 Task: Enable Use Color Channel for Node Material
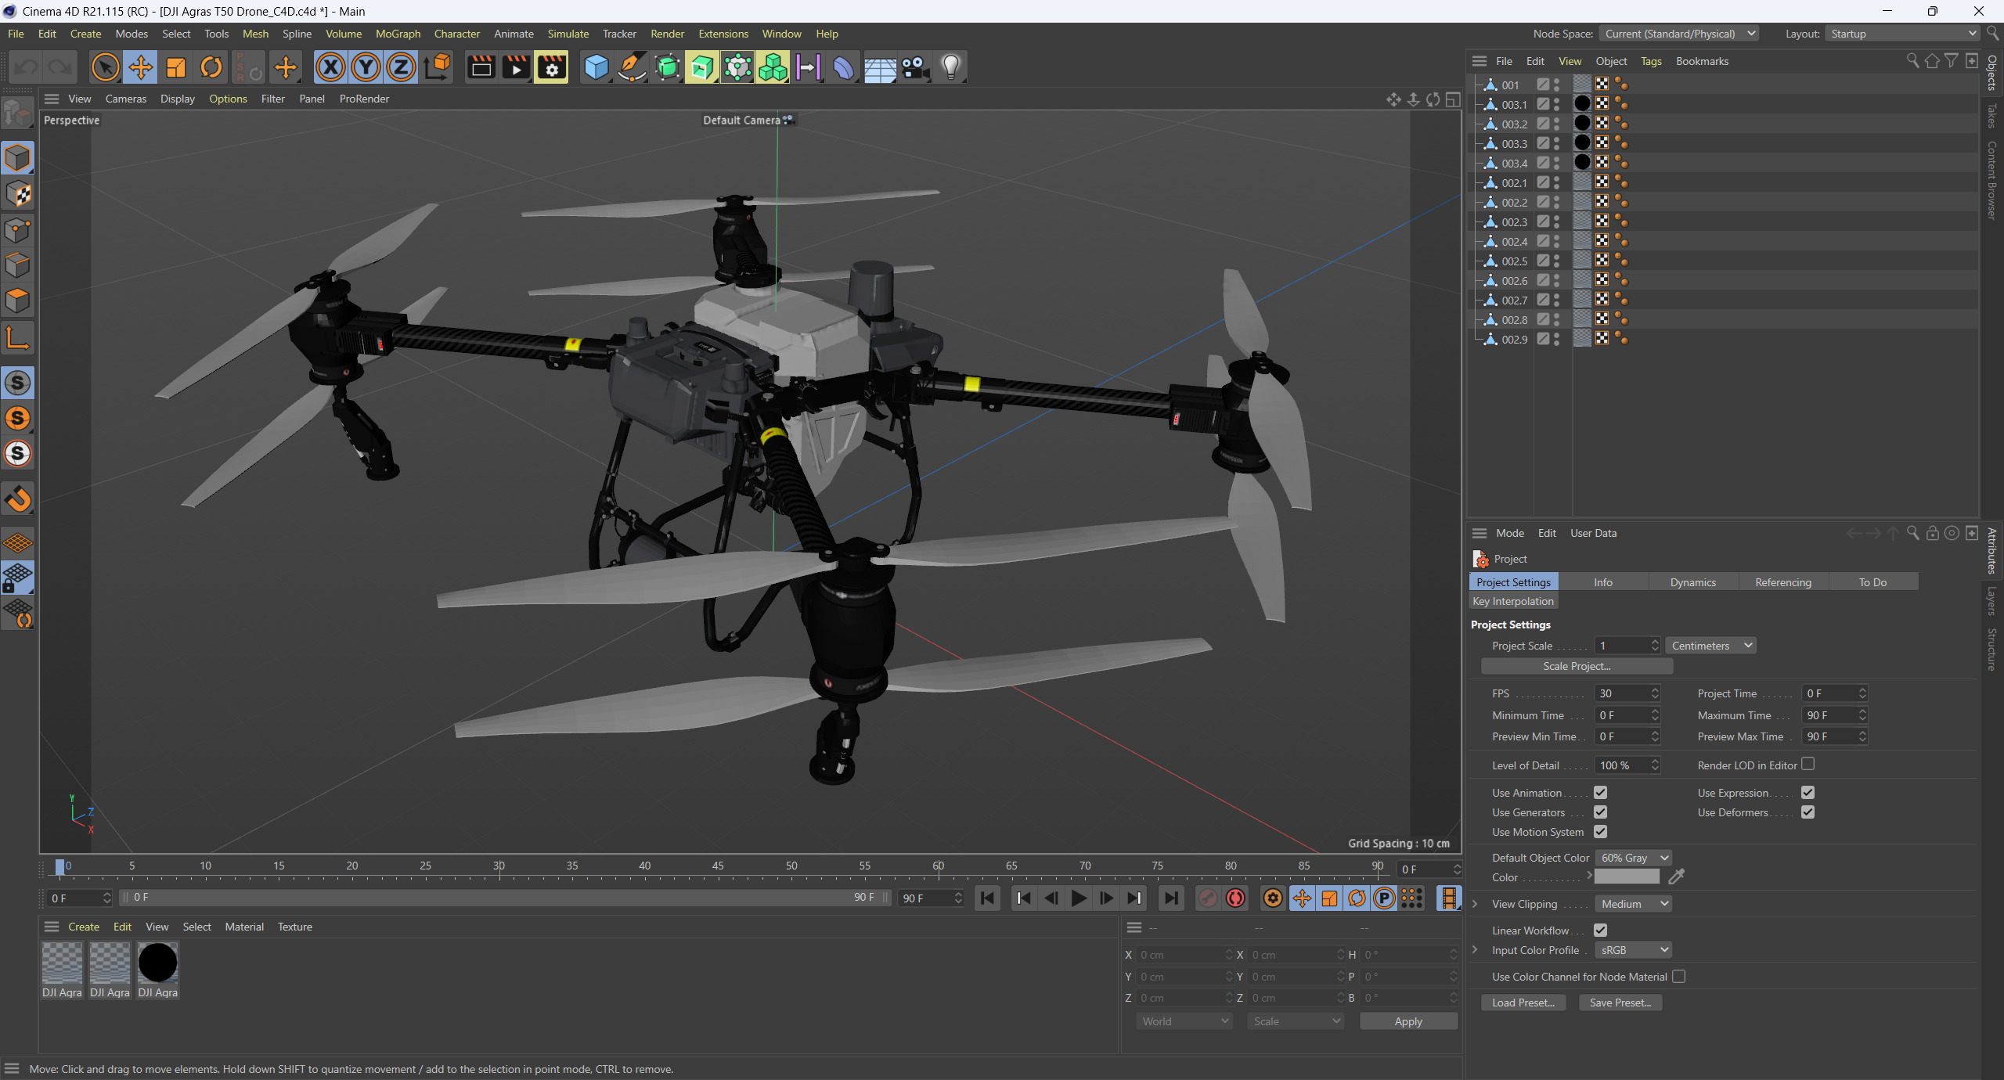tap(1678, 977)
